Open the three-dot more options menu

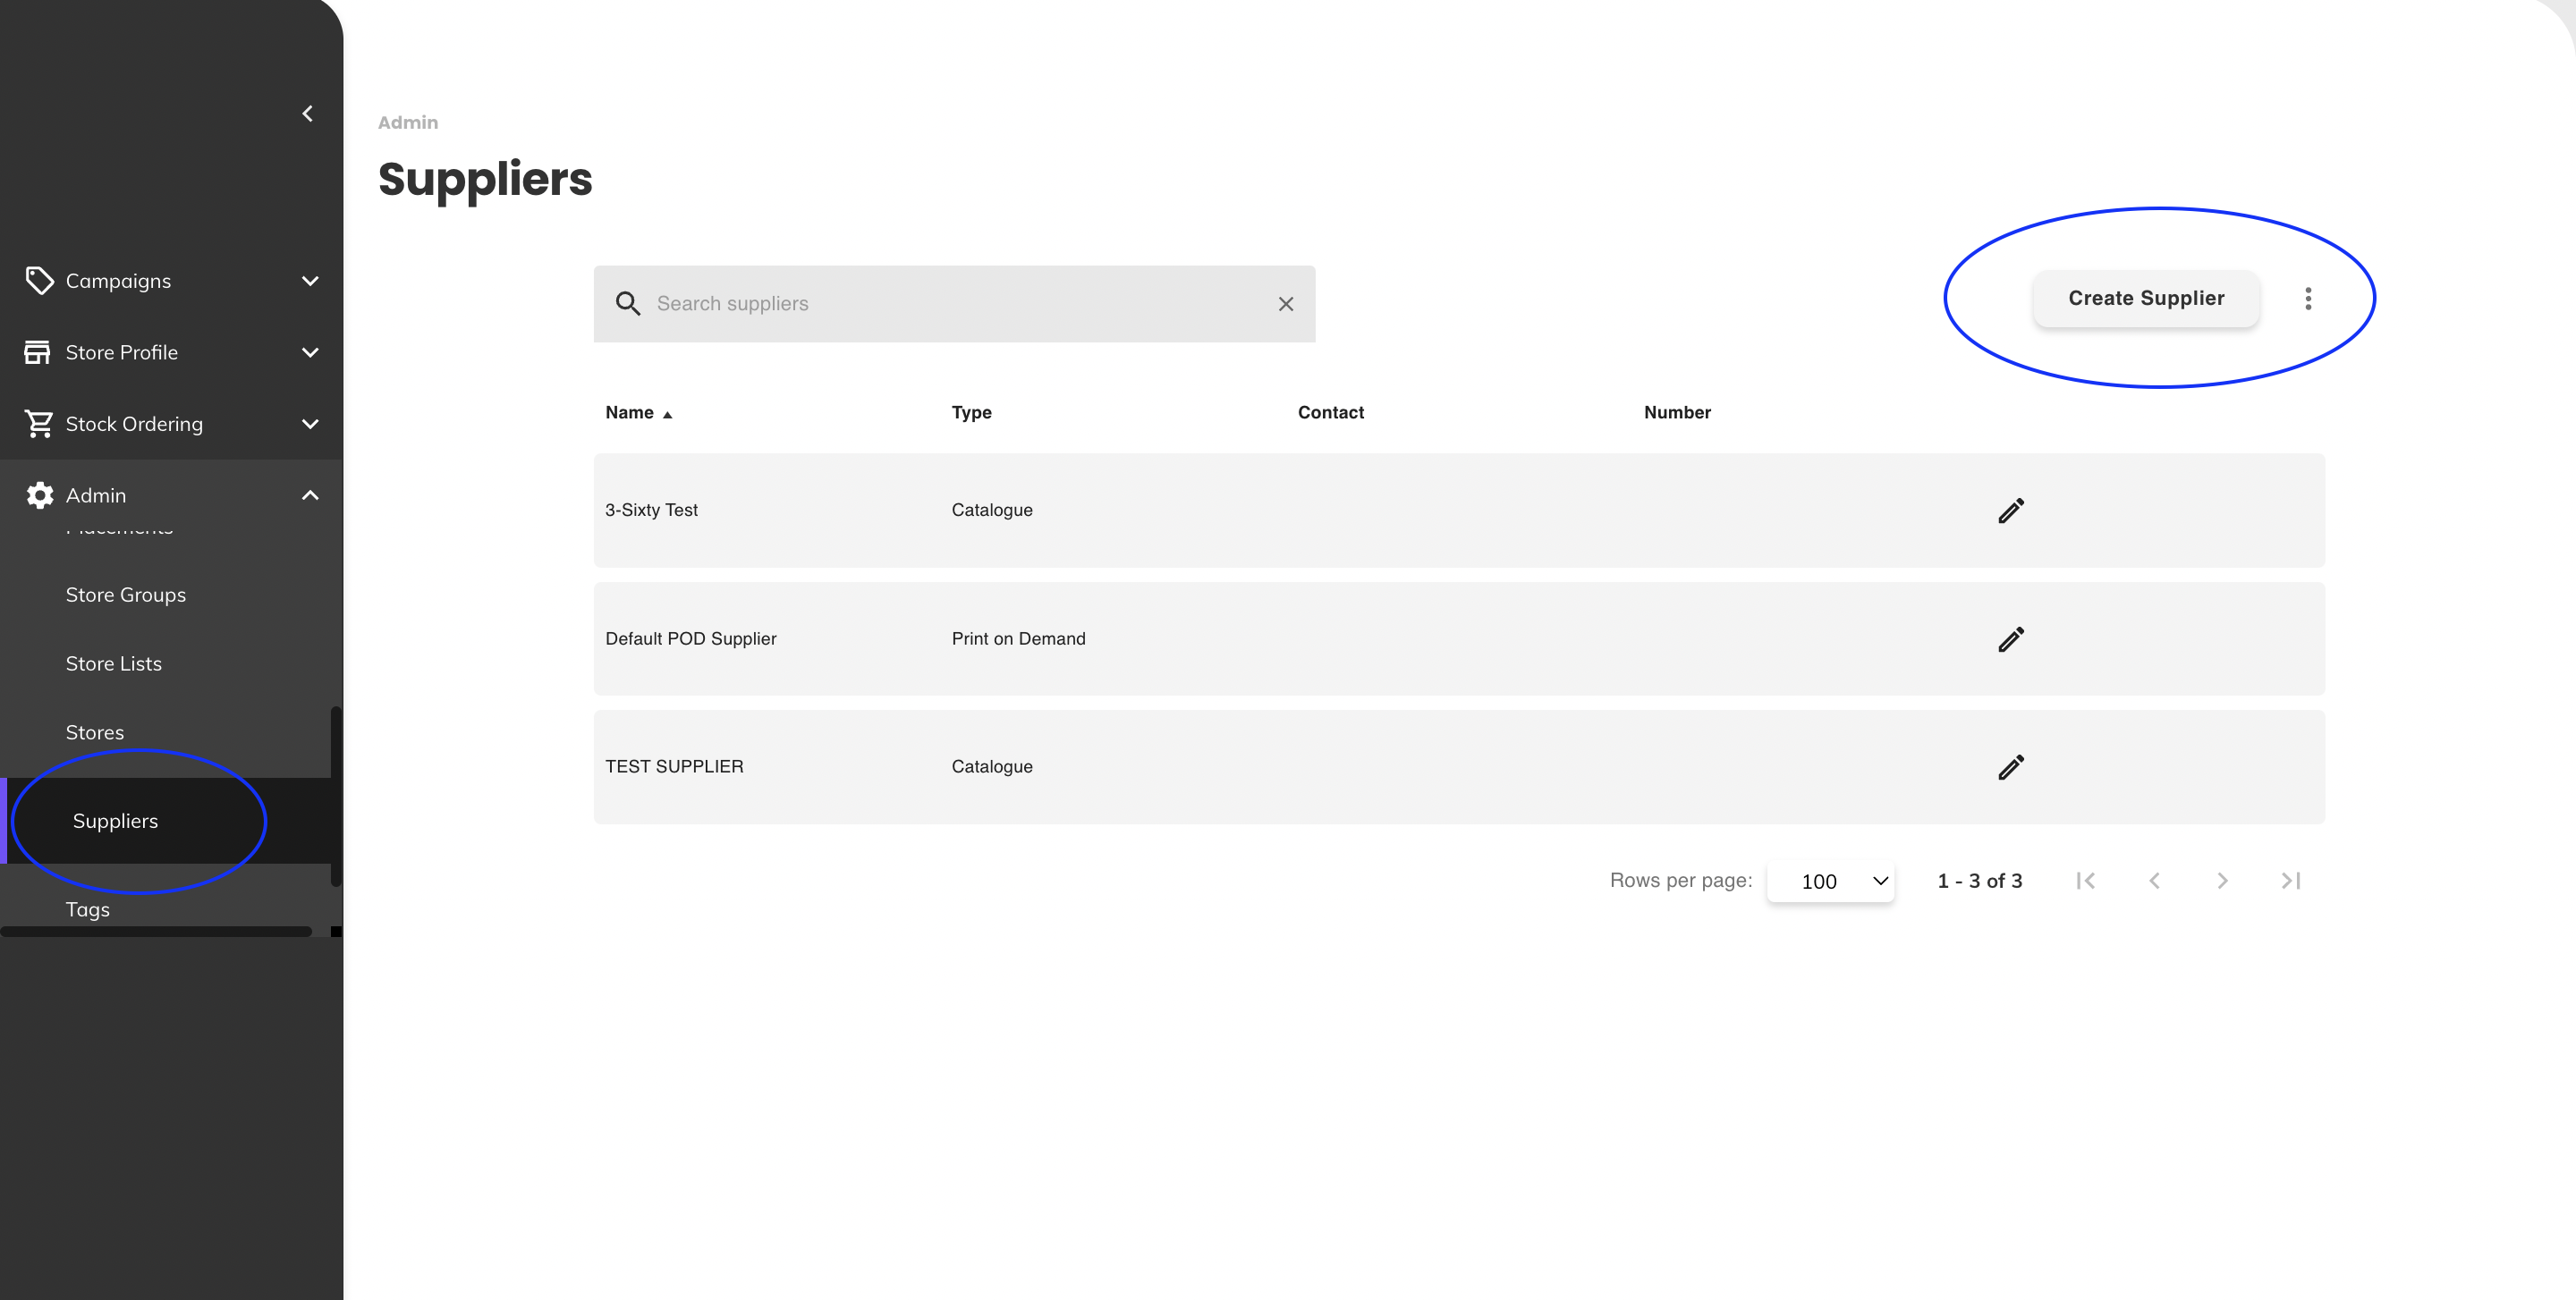click(x=2307, y=299)
